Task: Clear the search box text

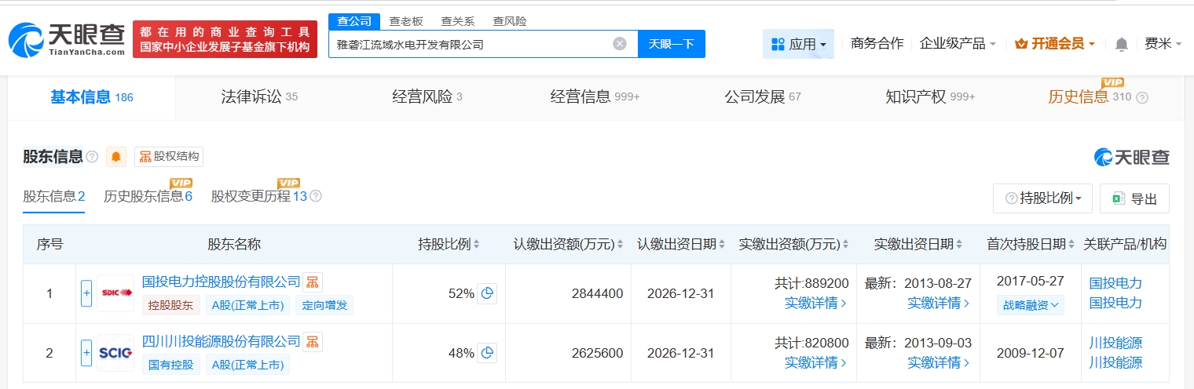Action: (x=620, y=44)
